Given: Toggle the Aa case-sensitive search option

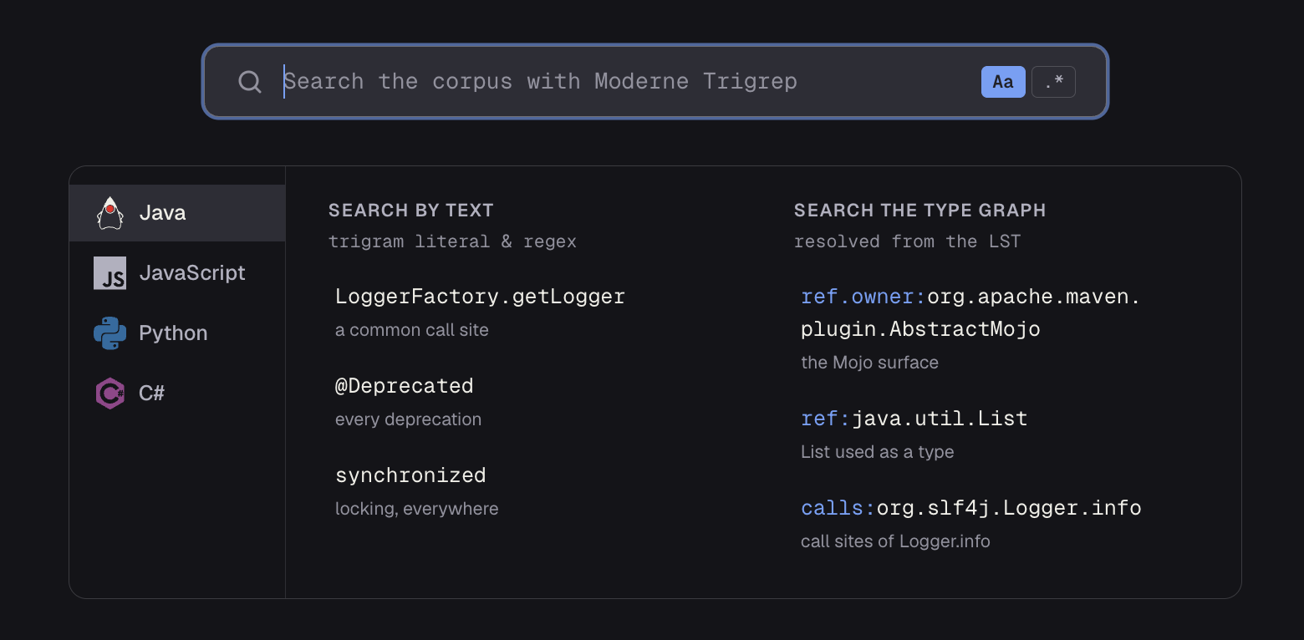Looking at the screenshot, I should click(x=1003, y=82).
